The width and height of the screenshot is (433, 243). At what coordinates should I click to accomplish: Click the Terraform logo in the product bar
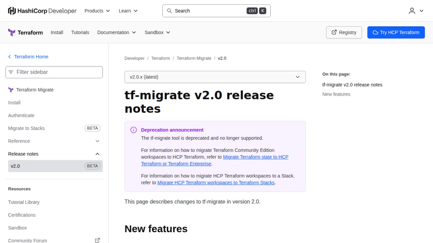point(25,32)
